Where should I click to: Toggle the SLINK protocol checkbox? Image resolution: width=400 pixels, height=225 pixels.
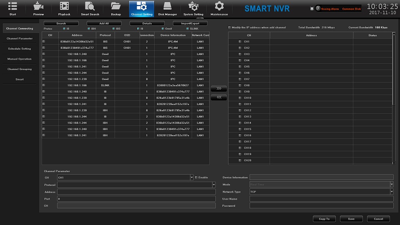187,29
